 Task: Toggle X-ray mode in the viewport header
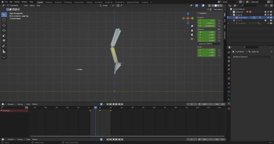tap(209, 6)
